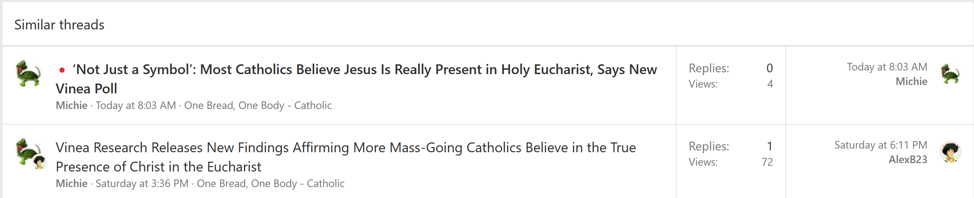The image size is (974, 198).
Task: Jump to the latest post from Saturday at 6:11 PM
Action: (x=881, y=145)
